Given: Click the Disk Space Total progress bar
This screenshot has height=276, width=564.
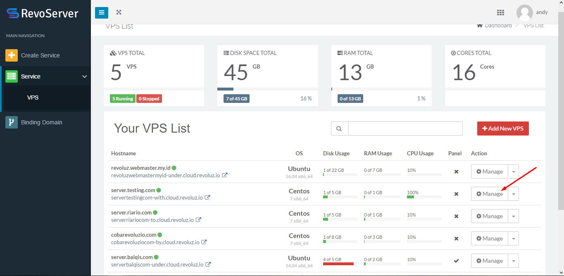Looking at the screenshot, I should pos(268,89).
